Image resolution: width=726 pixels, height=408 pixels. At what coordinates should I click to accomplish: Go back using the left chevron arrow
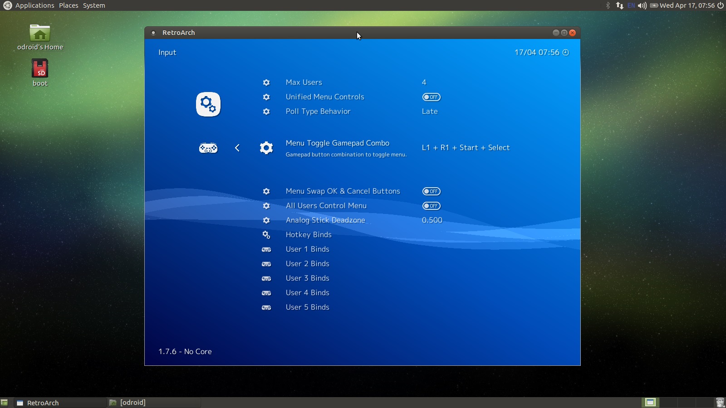pyautogui.click(x=237, y=148)
